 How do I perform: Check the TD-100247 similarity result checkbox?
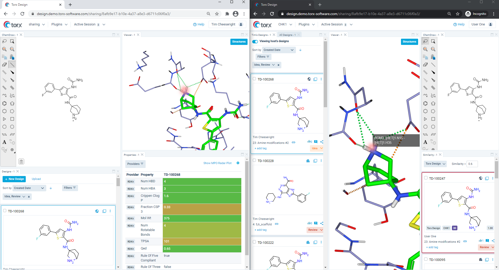click(x=426, y=178)
